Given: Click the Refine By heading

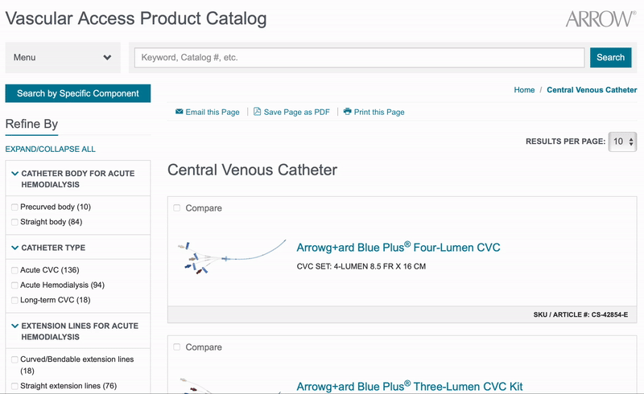Looking at the screenshot, I should pyautogui.click(x=31, y=124).
